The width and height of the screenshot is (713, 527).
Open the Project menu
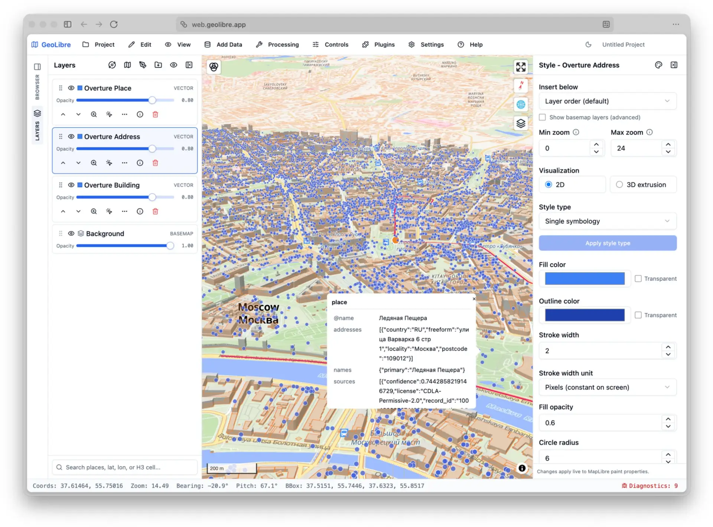tap(98, 45)
